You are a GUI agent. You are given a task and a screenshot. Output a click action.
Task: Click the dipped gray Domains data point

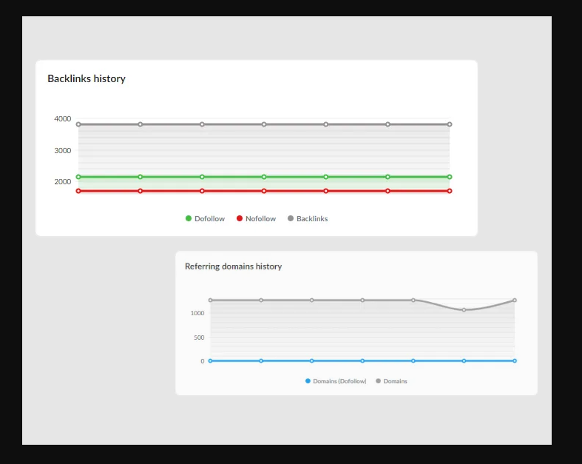[464, 310]
